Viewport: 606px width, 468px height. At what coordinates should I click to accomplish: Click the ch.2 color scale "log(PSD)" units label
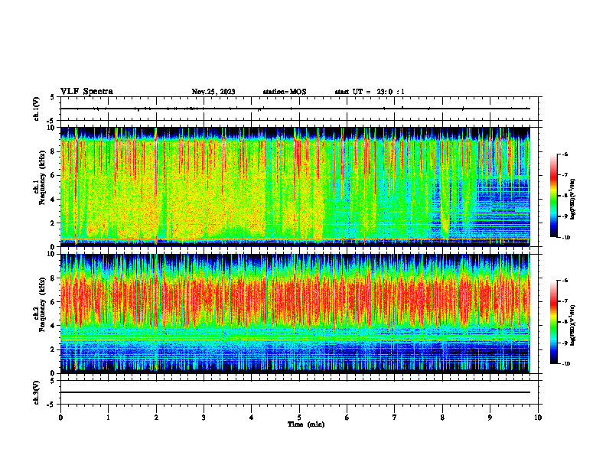[573, 326]
